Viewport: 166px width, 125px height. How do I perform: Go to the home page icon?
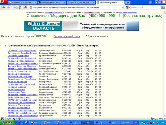pyautogui.click(x=26, y=7)
